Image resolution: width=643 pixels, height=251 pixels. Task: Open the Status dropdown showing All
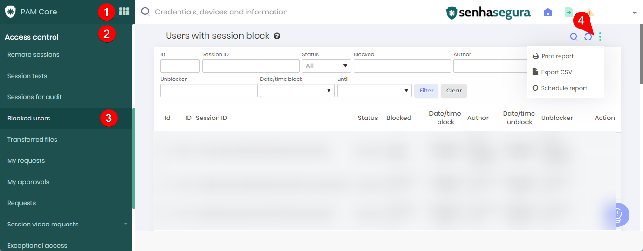(x=327, y=66)
